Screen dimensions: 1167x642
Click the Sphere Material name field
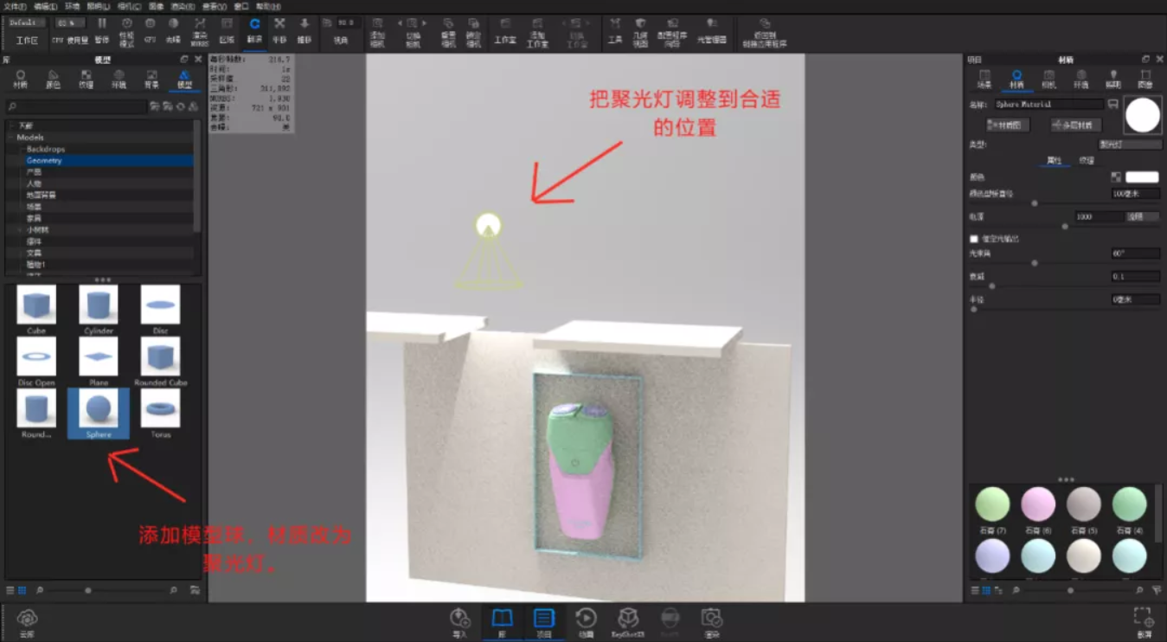(x=1049, y=104)
